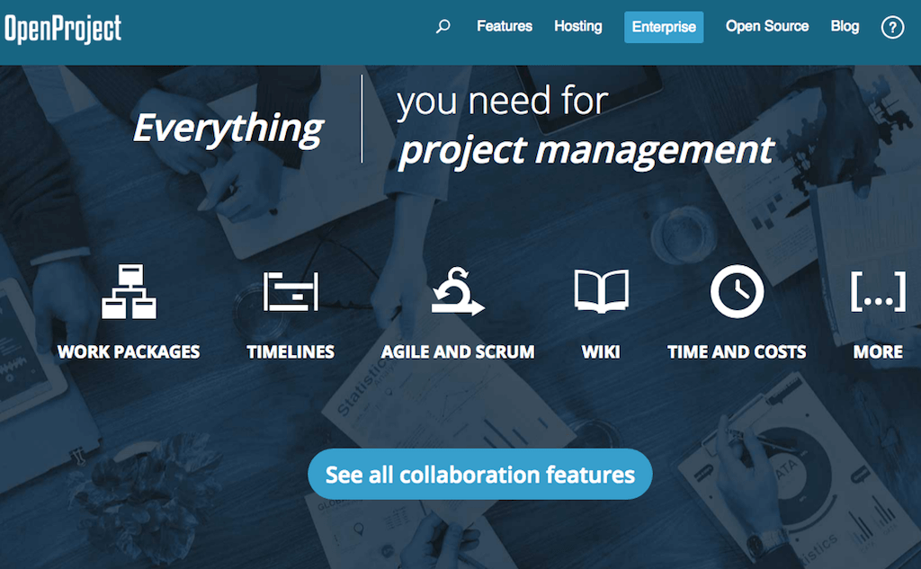
Task: Click the AGILE AND SCRUM text label
Action: tap(457, 352)
